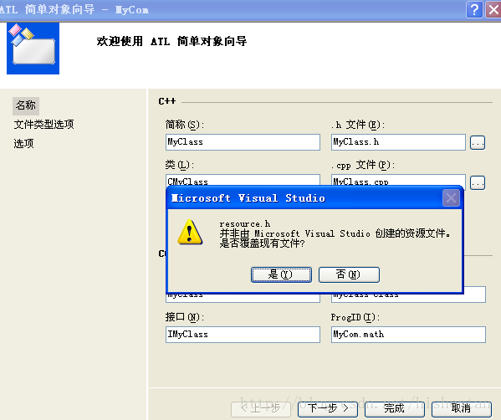Click the interface field IMyClass

point(243,335)
